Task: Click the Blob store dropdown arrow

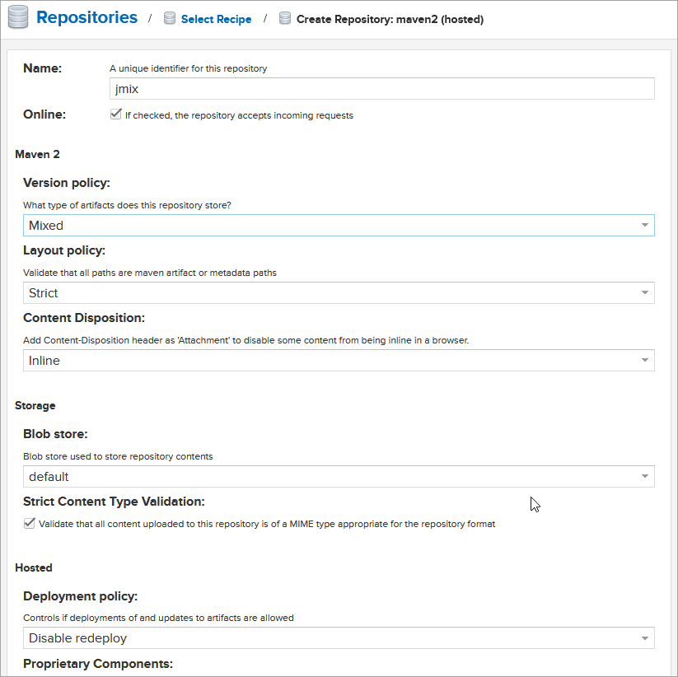Action: tap(643, 476)
